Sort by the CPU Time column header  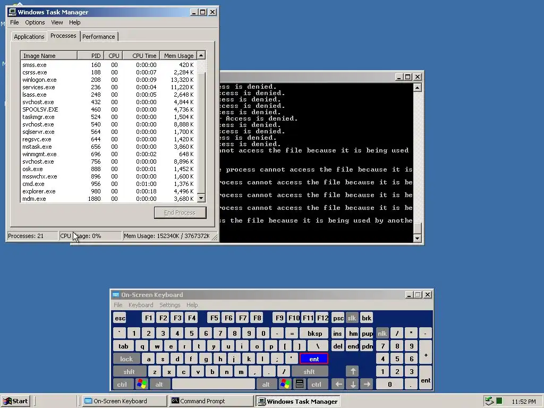click(141, 55)
